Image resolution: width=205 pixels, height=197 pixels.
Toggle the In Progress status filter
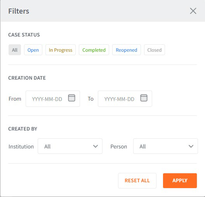[x=61, y=50]
